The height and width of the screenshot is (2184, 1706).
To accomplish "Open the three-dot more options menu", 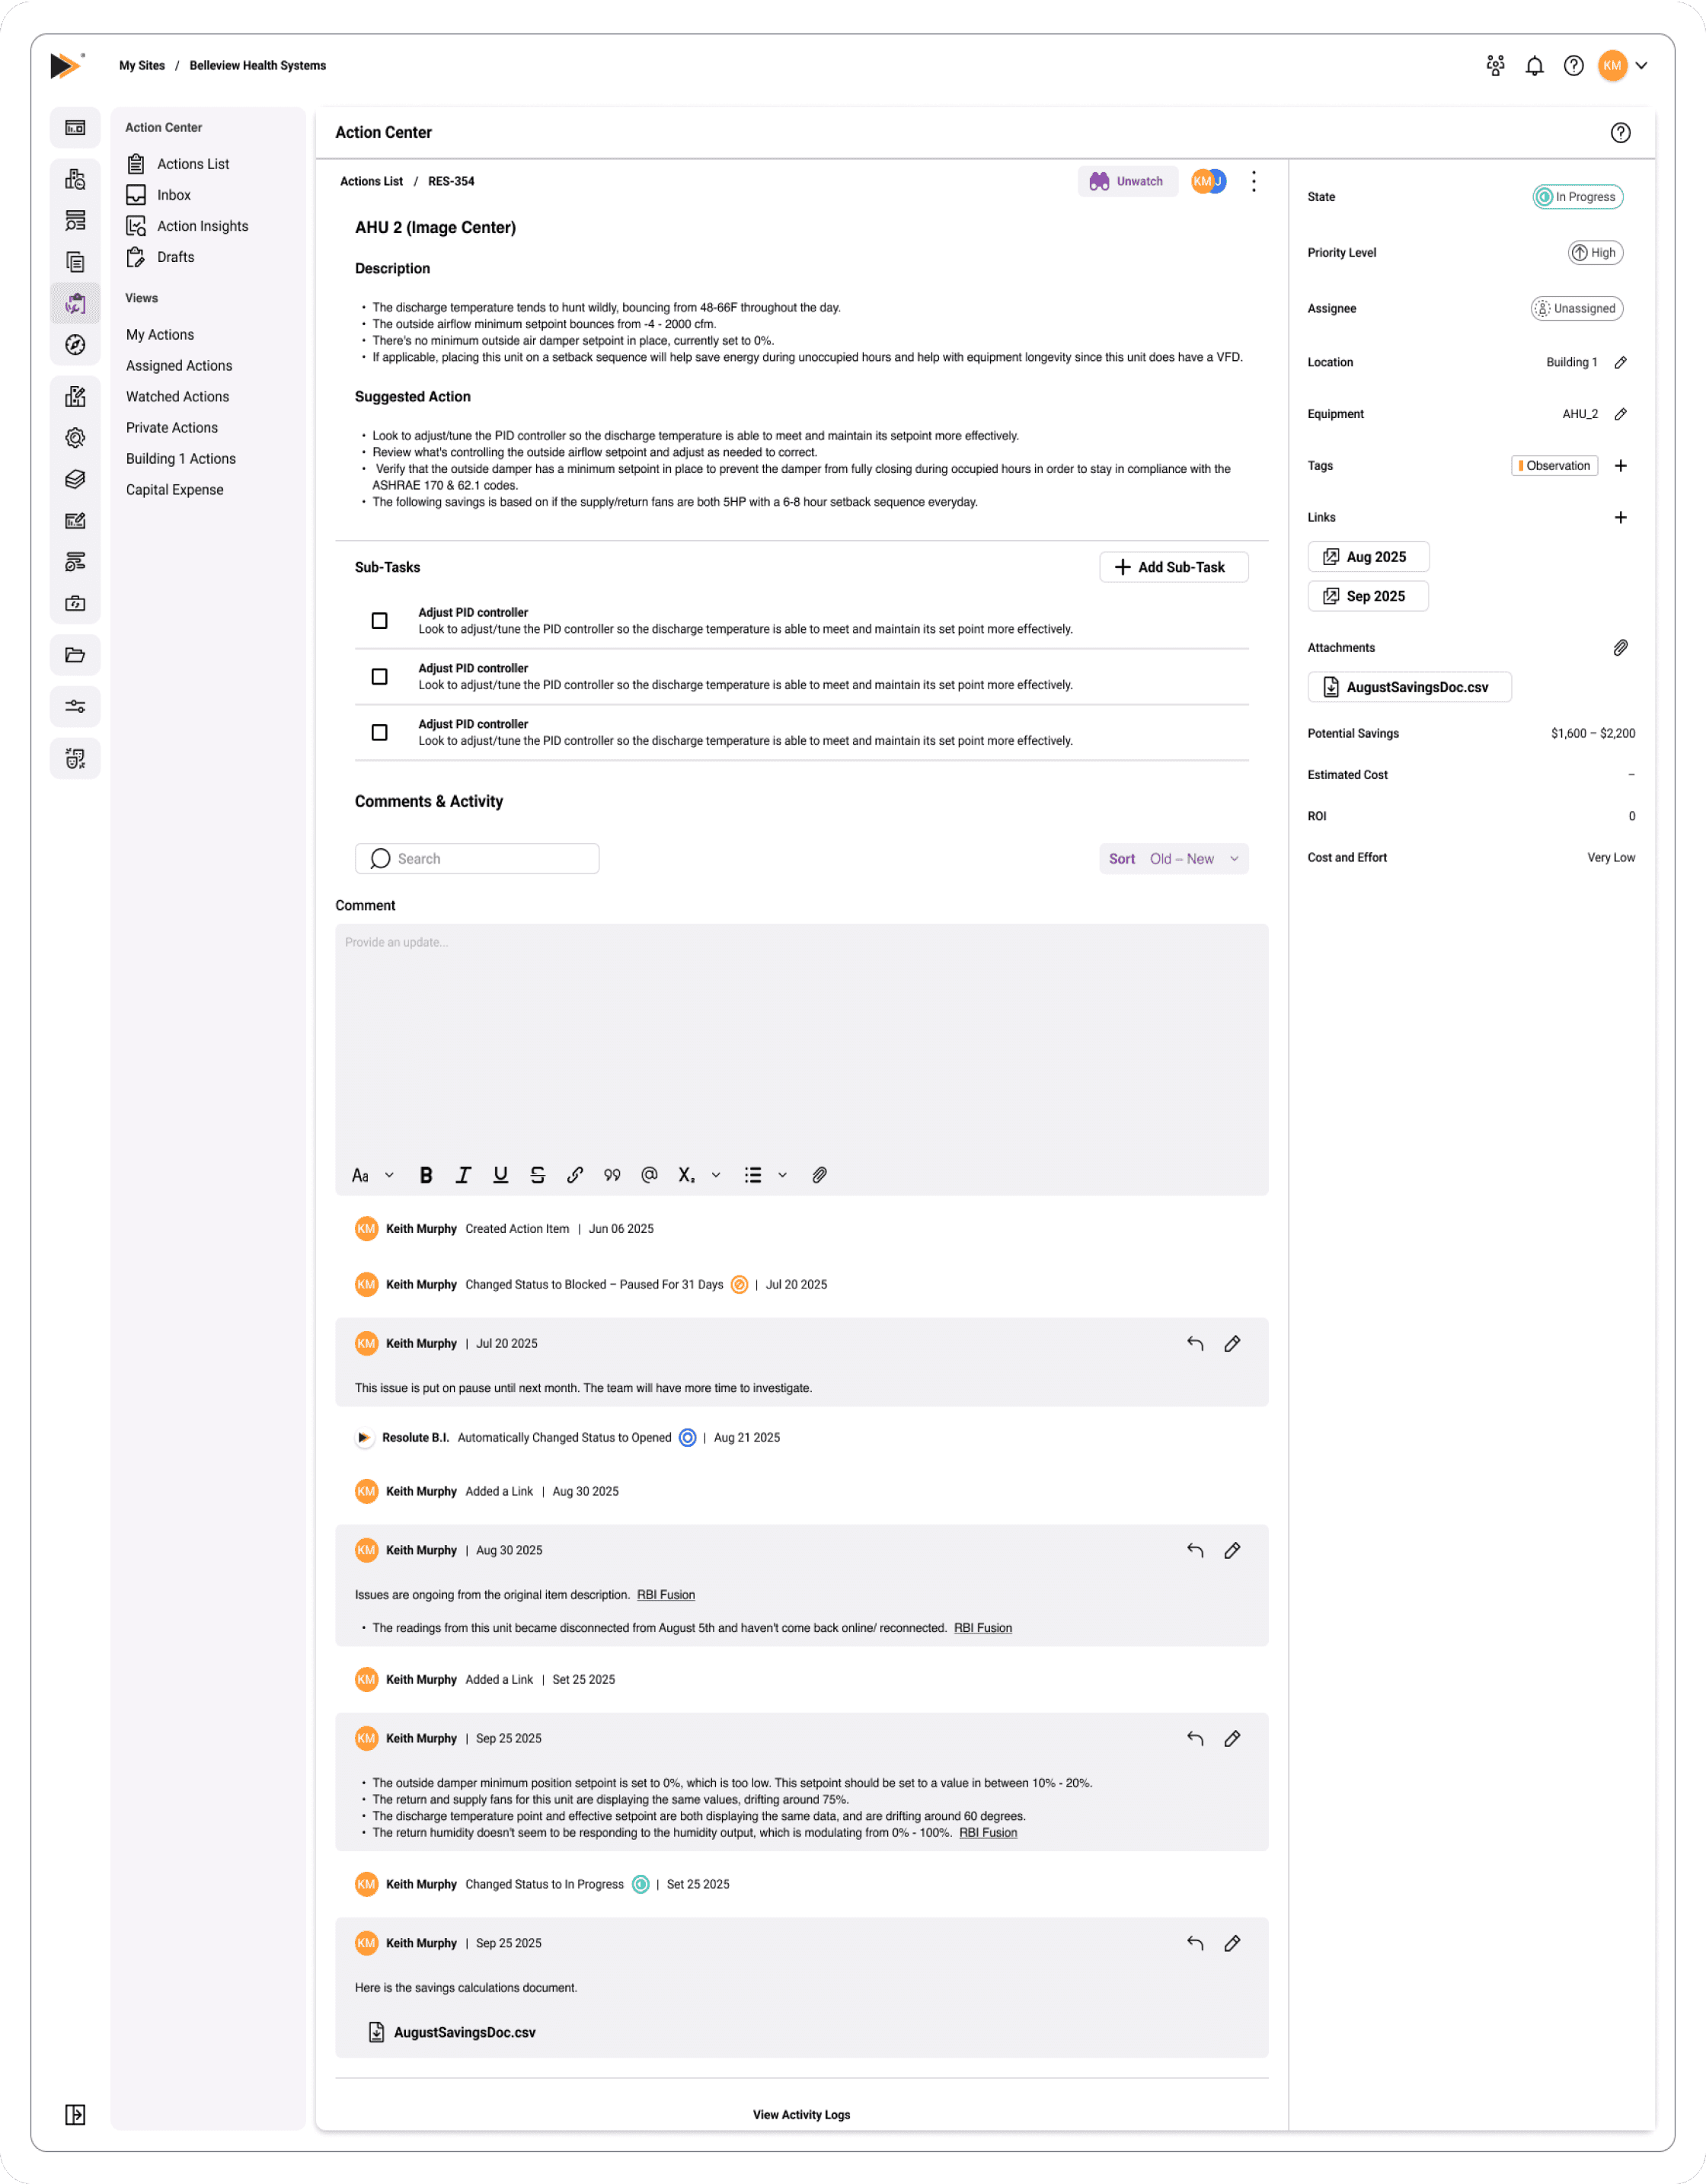I will coord(1253,181).
